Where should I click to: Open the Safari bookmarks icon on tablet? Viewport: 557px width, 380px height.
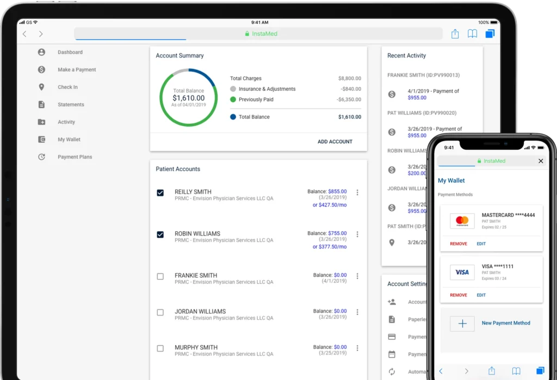472,34
